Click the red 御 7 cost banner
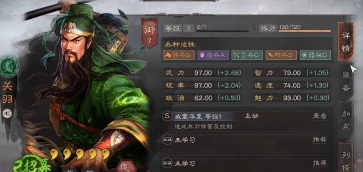The width and height of the screenshot is (363, 172). pyautogui.click(x=149, y=33)
